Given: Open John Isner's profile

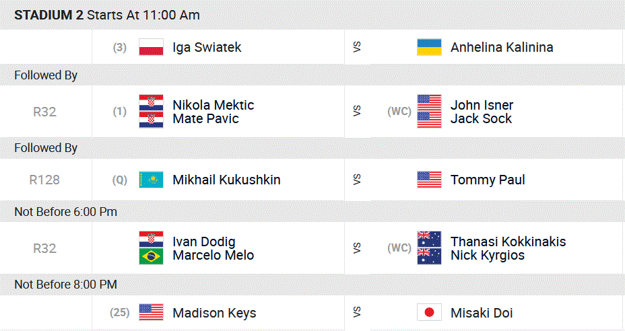Looking at the screenshot, I should tap(482, 105).
